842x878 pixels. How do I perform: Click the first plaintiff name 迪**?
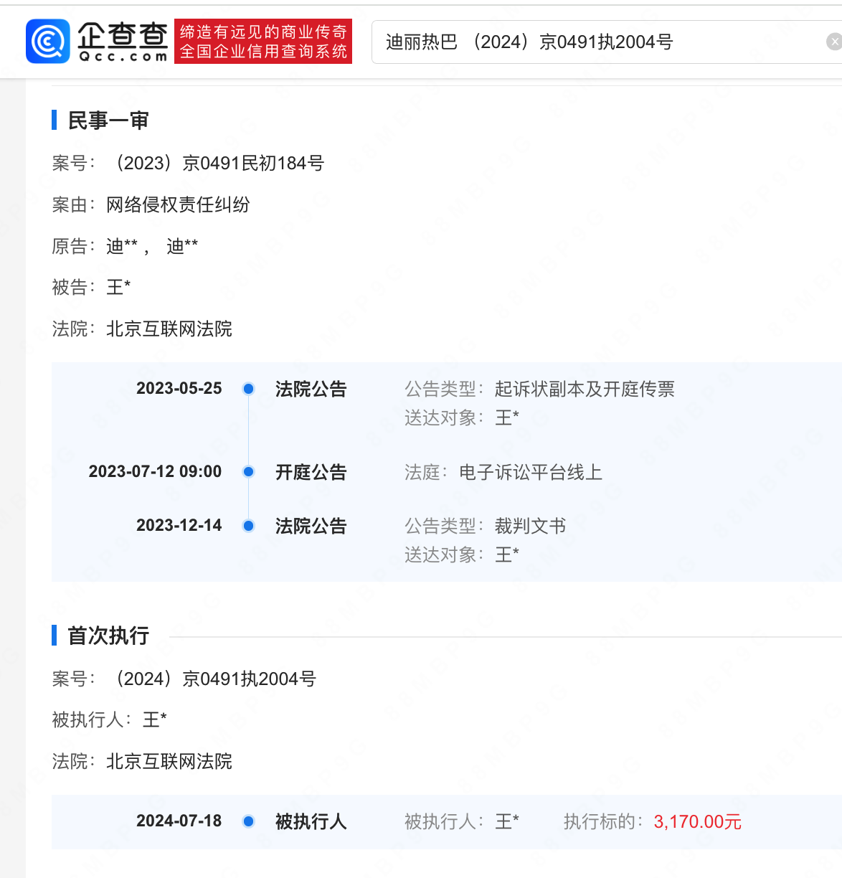click(122, 247)
